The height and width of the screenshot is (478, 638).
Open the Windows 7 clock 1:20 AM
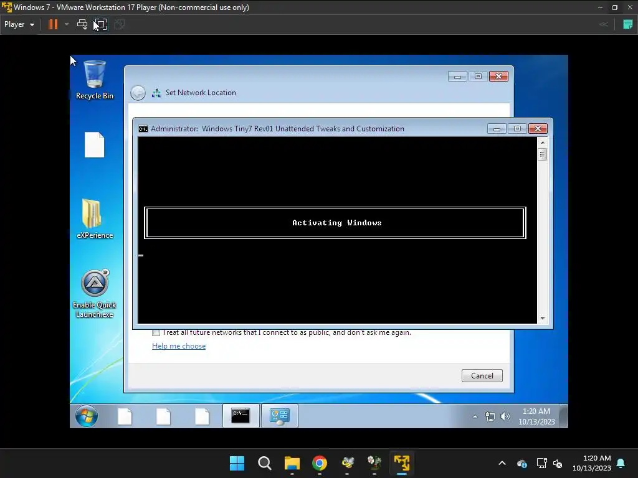click(x=536, y=416)
